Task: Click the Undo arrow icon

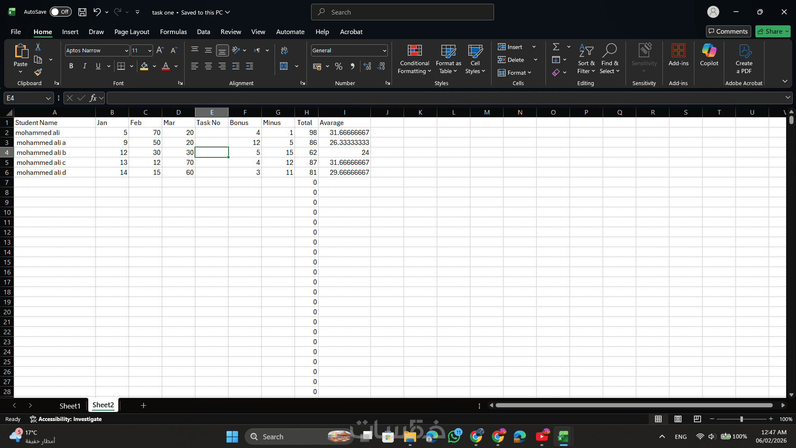Action: coord(97,12)
